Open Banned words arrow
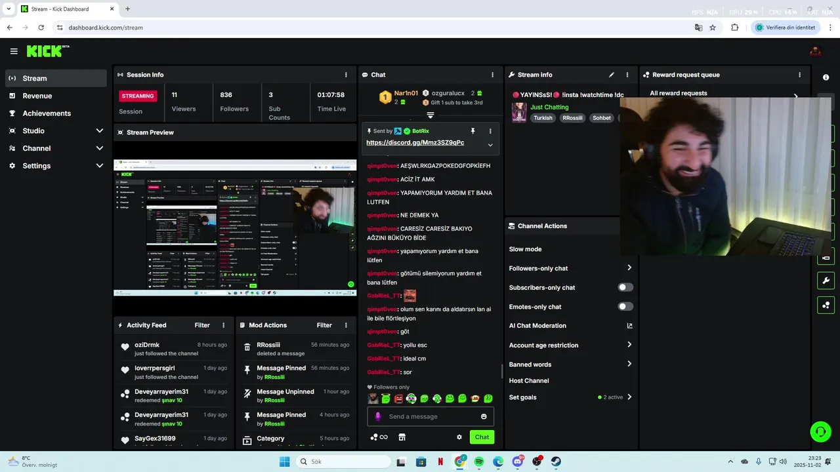Screen dimensions: 840x472 (629, 364)
